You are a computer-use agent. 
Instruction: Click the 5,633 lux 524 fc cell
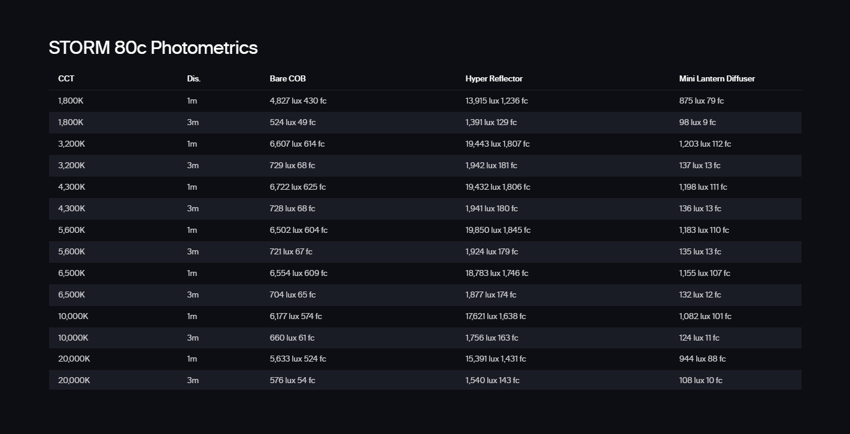[x=297, y=359]
